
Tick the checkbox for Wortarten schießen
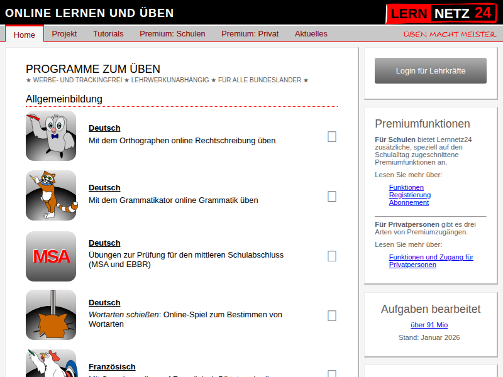[332, 316]
